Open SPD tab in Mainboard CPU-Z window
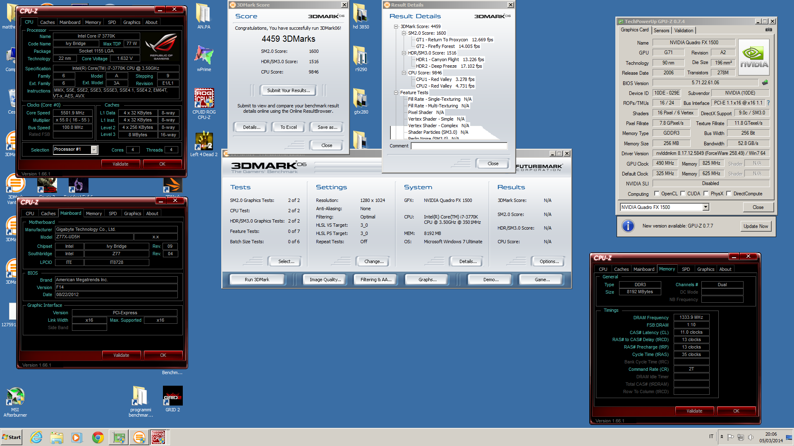The height and width of the screenshot is (446, 794). [112, 214]
